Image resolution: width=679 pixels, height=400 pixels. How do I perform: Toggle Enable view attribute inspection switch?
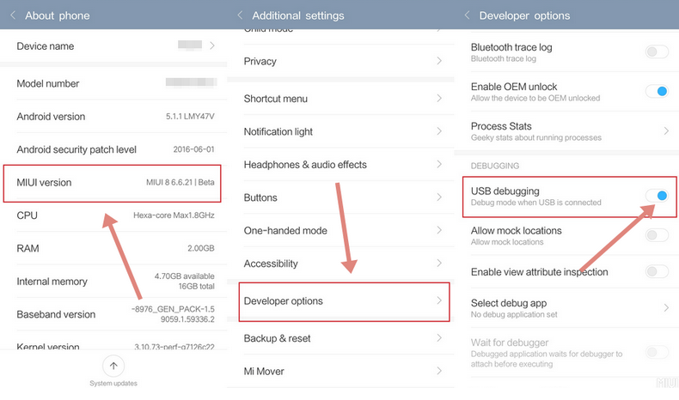coord(657,271)
